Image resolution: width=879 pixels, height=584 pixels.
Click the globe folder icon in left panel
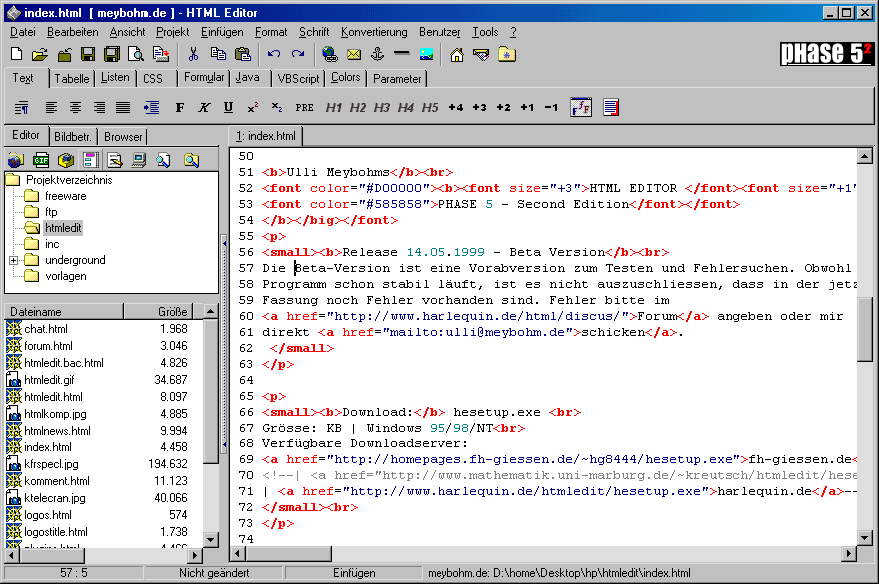(16, 161)
